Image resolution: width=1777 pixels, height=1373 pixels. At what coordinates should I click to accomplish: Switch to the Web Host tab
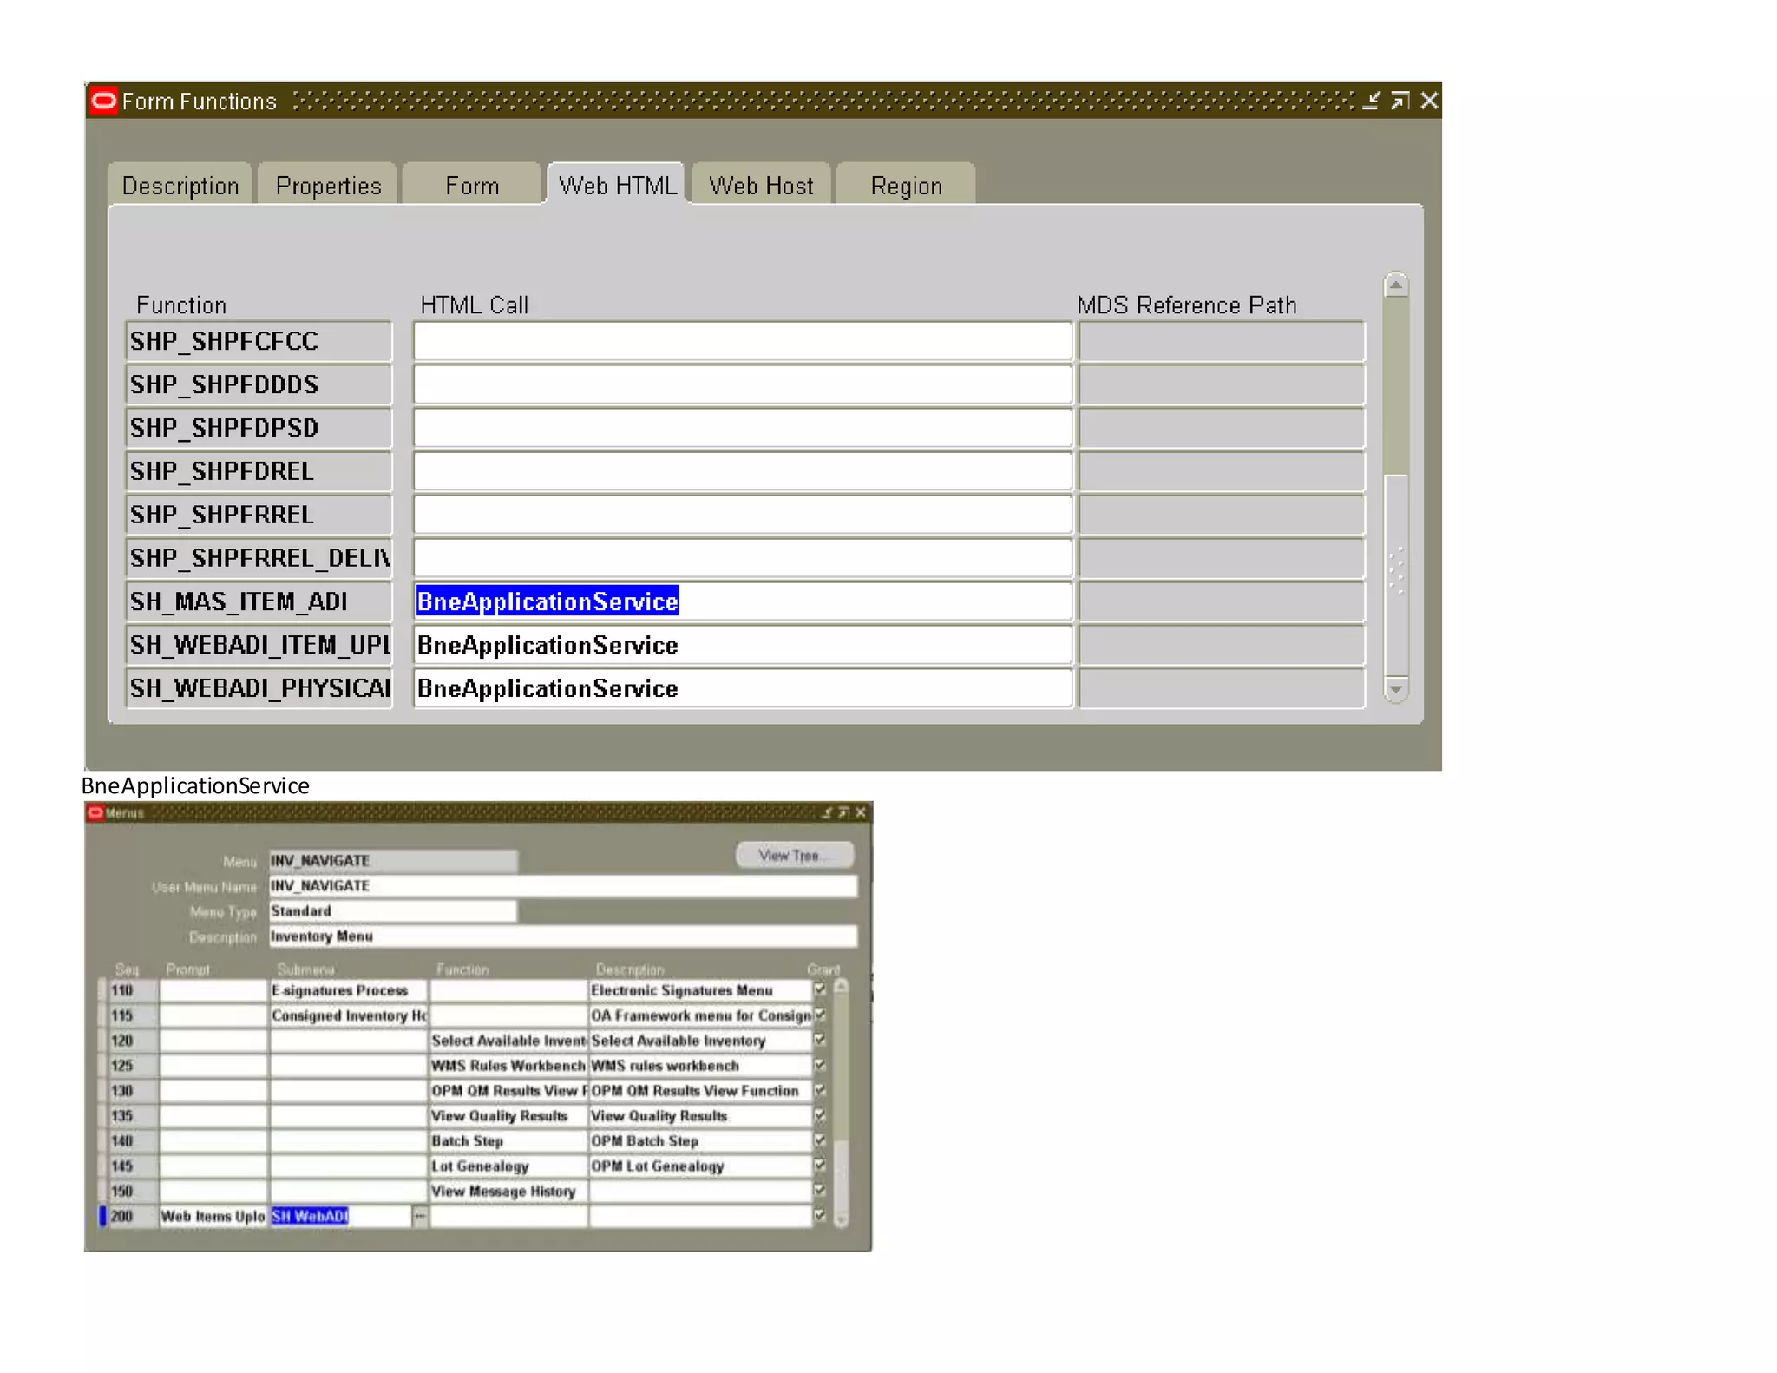(761, 185)
